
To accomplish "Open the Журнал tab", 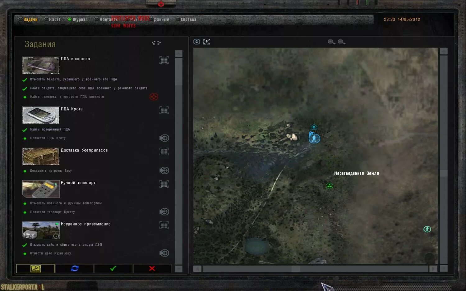I will tap(78, 20).
